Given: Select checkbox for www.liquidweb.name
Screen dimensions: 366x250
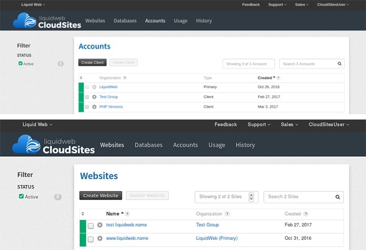Looking at the screenshot, I should tap(91, 239).
